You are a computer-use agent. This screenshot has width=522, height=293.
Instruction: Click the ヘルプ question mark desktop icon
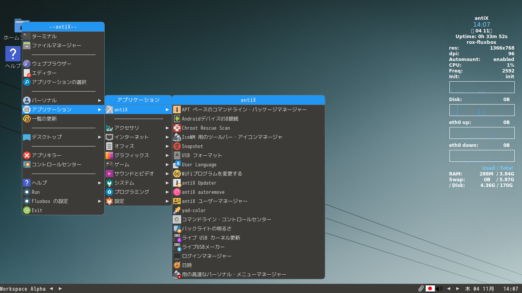point(13,54)
